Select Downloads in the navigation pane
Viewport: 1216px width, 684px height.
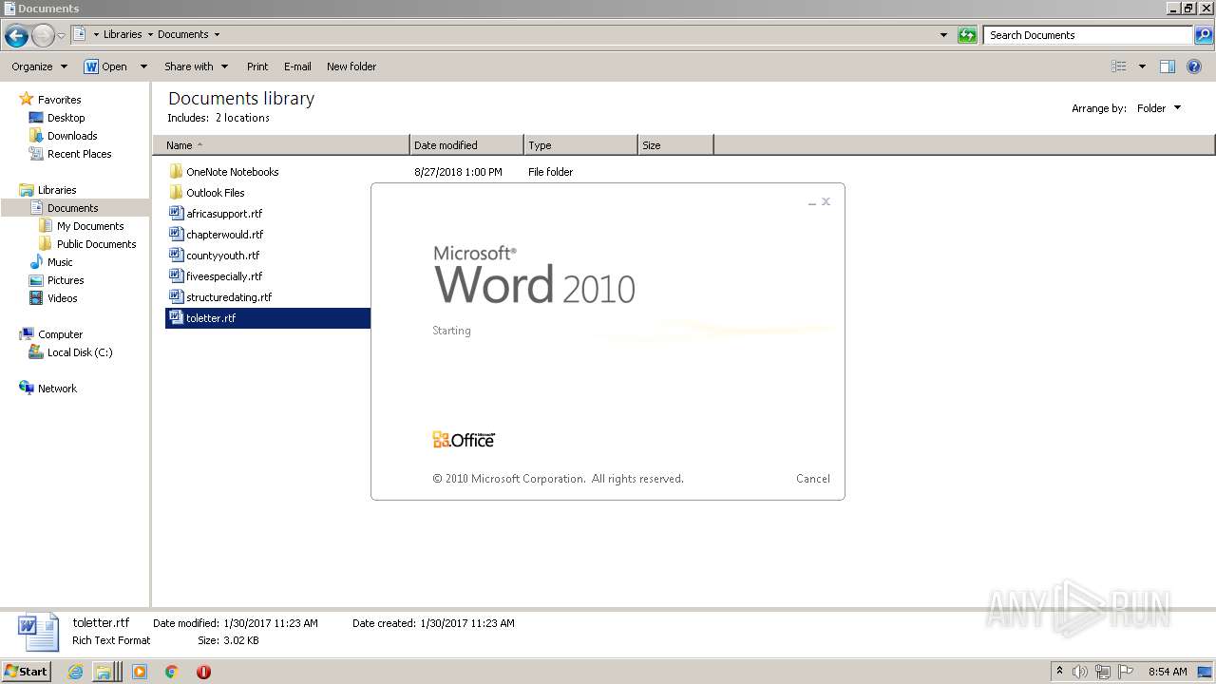pos(72,136)
